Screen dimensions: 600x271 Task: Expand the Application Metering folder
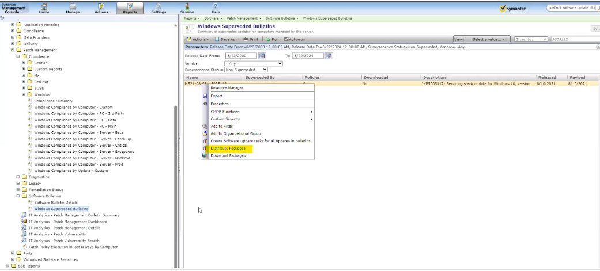13,25
